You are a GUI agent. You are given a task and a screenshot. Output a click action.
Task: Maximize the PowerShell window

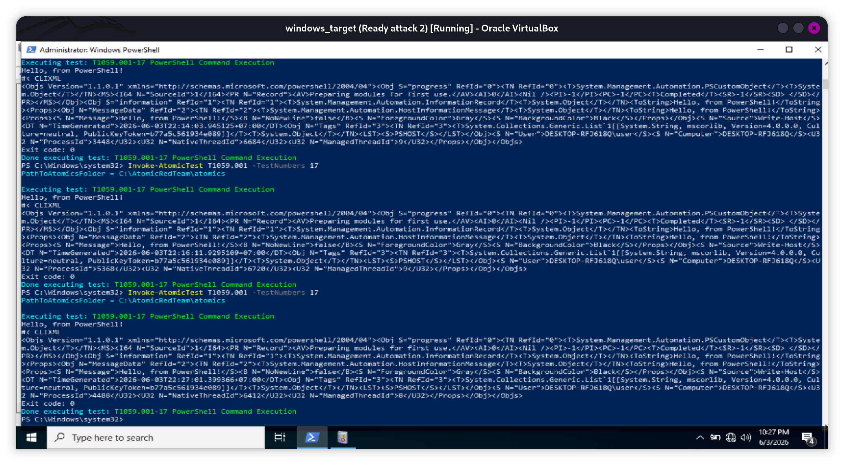789,49
